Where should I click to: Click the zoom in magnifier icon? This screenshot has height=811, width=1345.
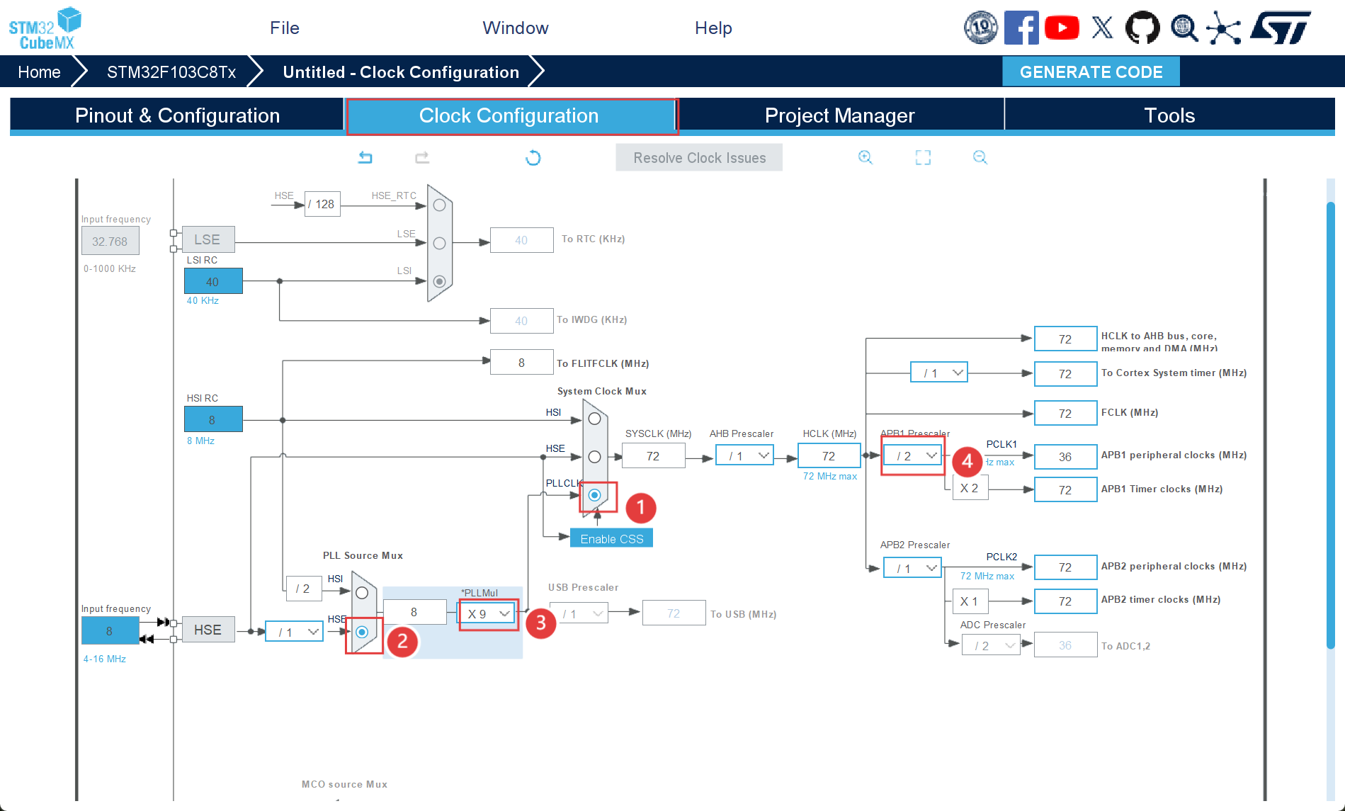pyautogui.click(x=865, y=157)
